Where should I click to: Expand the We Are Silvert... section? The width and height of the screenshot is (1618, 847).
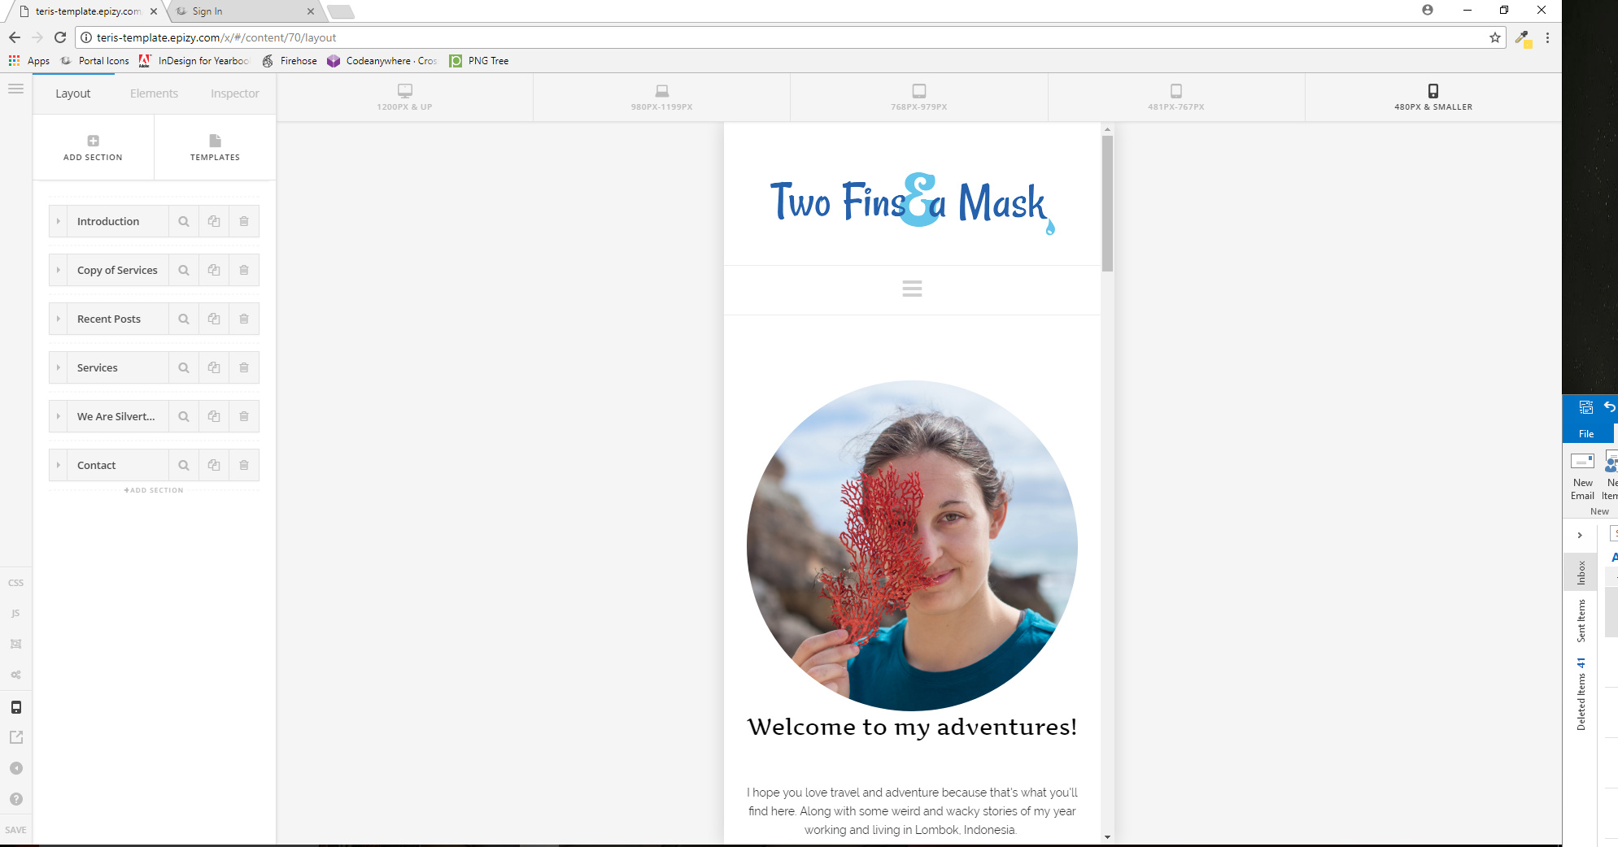(59, 417)
